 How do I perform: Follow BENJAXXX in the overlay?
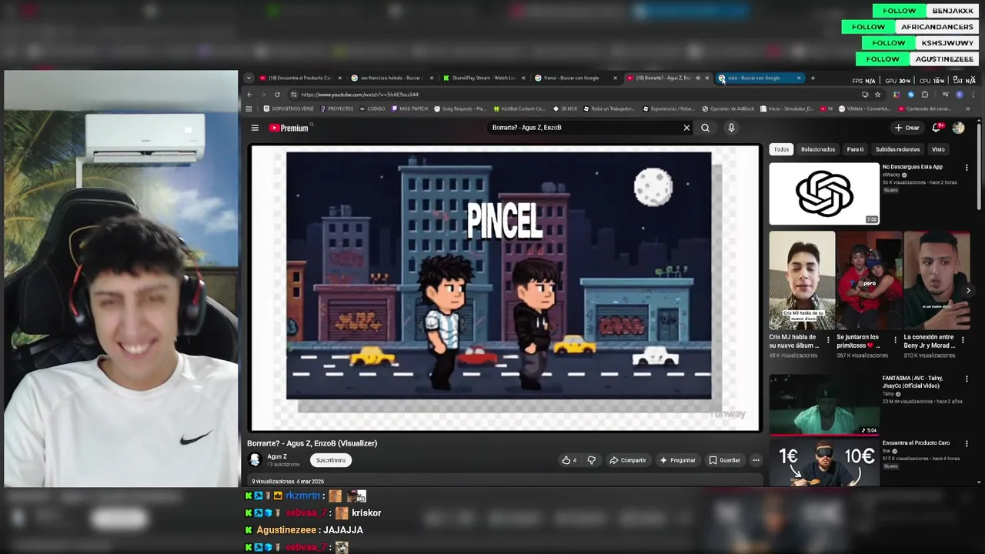pyautogui.click(x=899, y=11)
